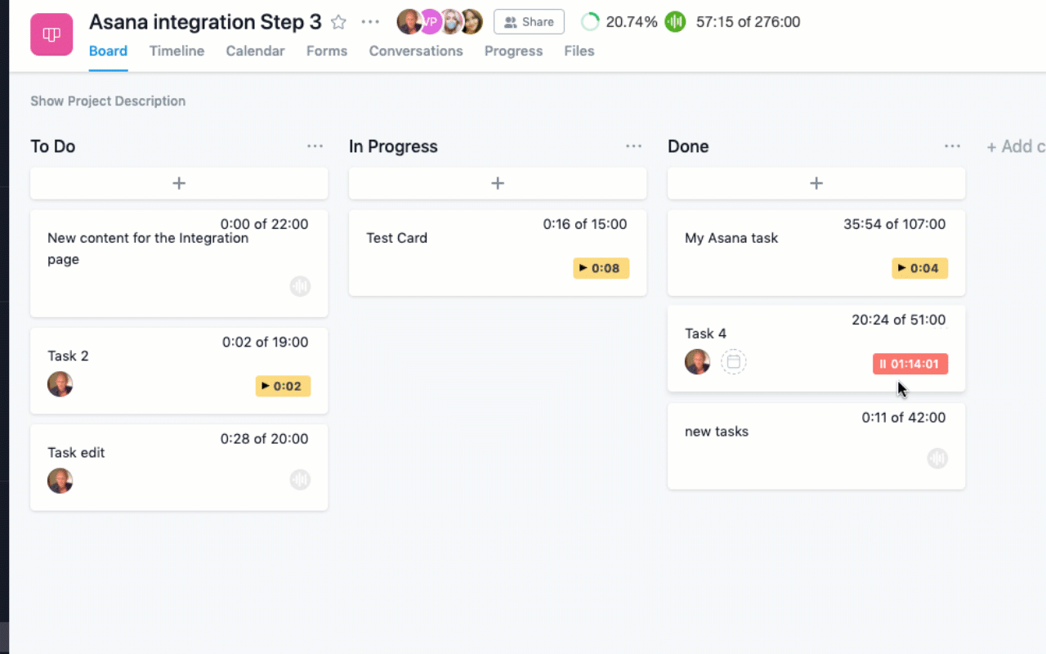Screen dimensions: 1046x654
Task: Open the To Do column options menu
Action: click(315, 146)
